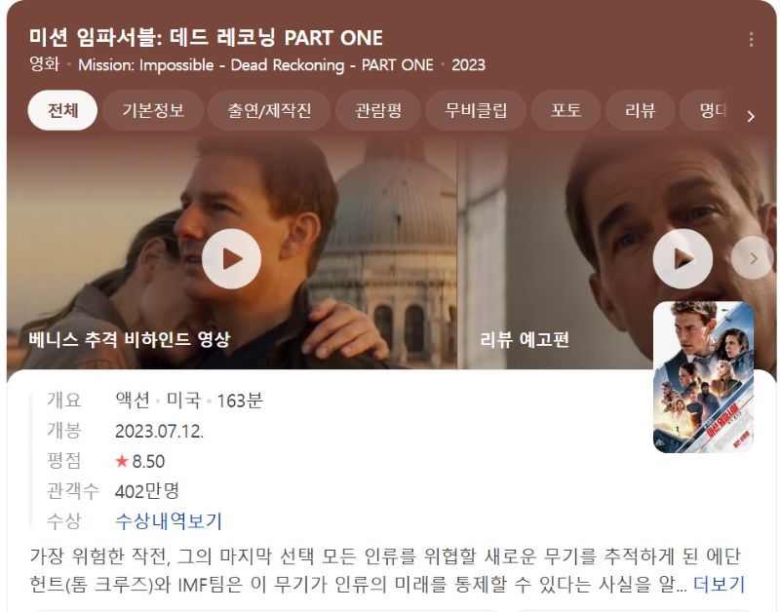Go to the 관람평 tab
Viewport: 780px width, 612px height.
pyautogui.click(x=378, y=110)
